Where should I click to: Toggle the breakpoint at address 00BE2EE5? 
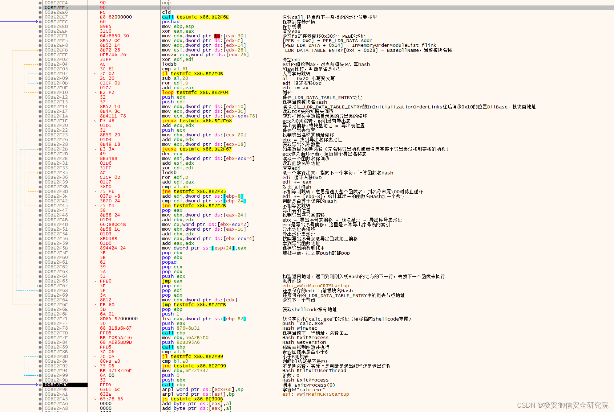click(x=40, y=7)
